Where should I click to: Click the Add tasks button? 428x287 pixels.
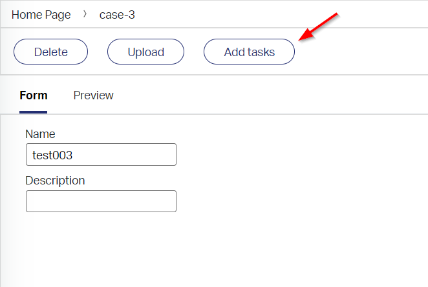pos(249,52)
